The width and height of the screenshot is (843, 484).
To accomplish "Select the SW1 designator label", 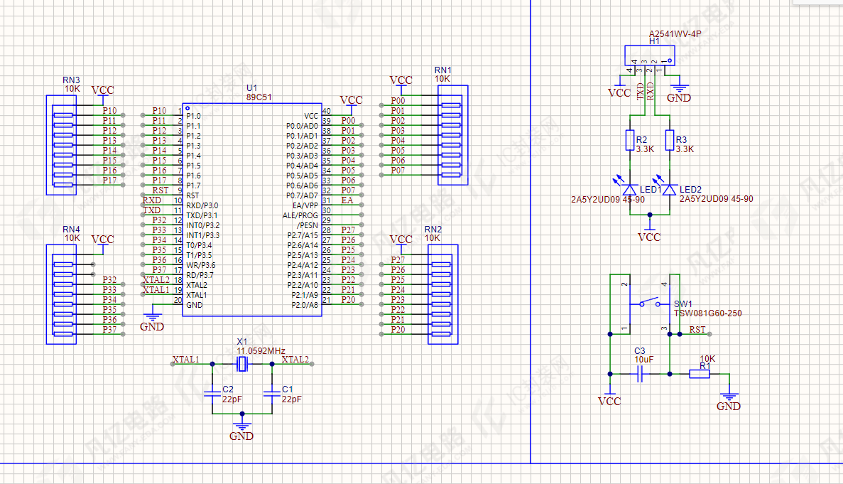I will [x=683, y=304].
